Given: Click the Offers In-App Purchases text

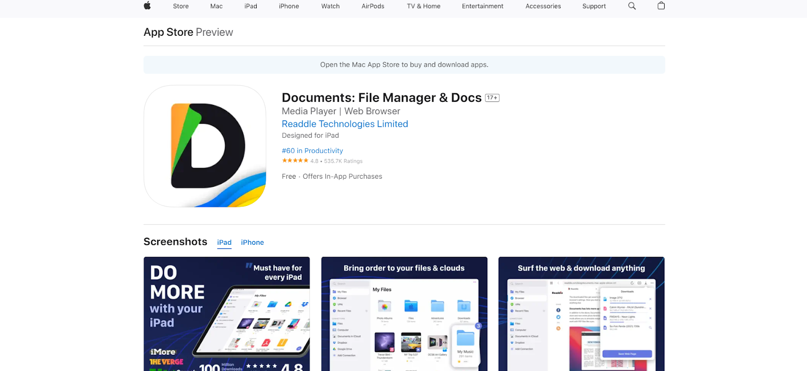Looking at the screenshot, I should [342, 176].
